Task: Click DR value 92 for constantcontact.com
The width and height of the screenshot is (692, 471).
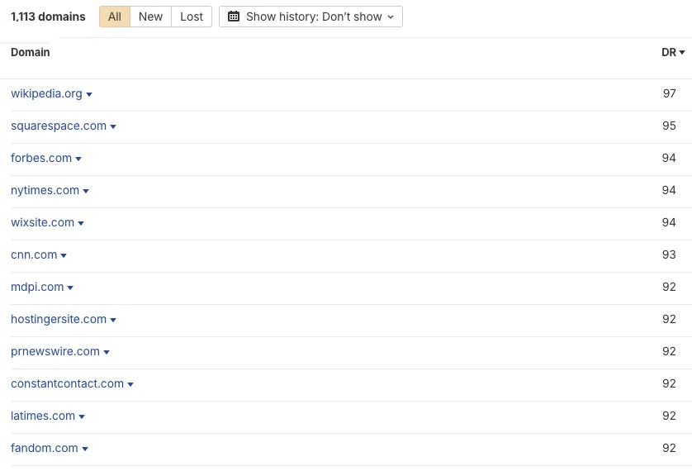Action: pyautogui.click(x=669, y=383)
